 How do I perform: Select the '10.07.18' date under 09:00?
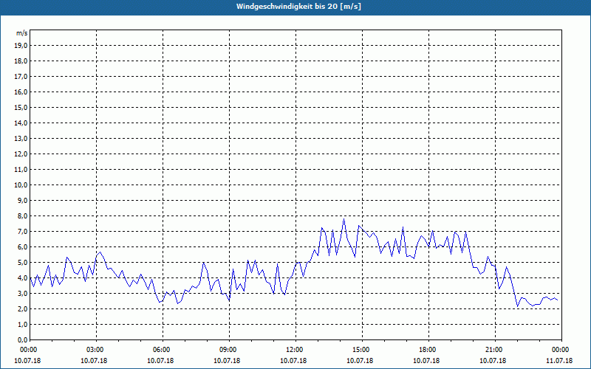(227, 361)
